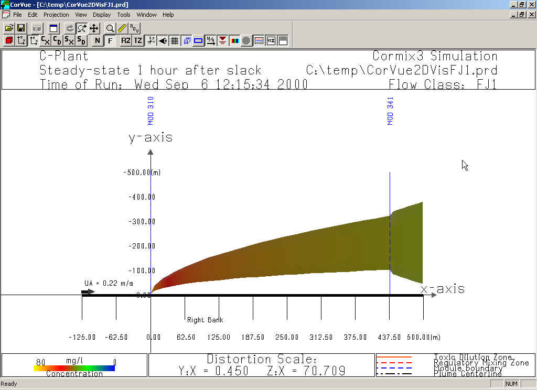Viewport: 537px width, 390px height.
Task: Toggle the grid display icon
Action: click(175, 40)
